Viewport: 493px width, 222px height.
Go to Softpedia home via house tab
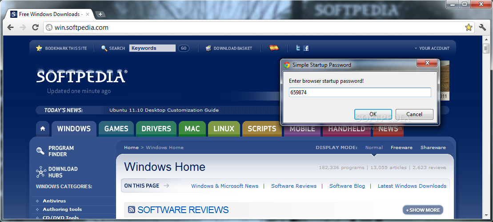(x=43, y=129)
